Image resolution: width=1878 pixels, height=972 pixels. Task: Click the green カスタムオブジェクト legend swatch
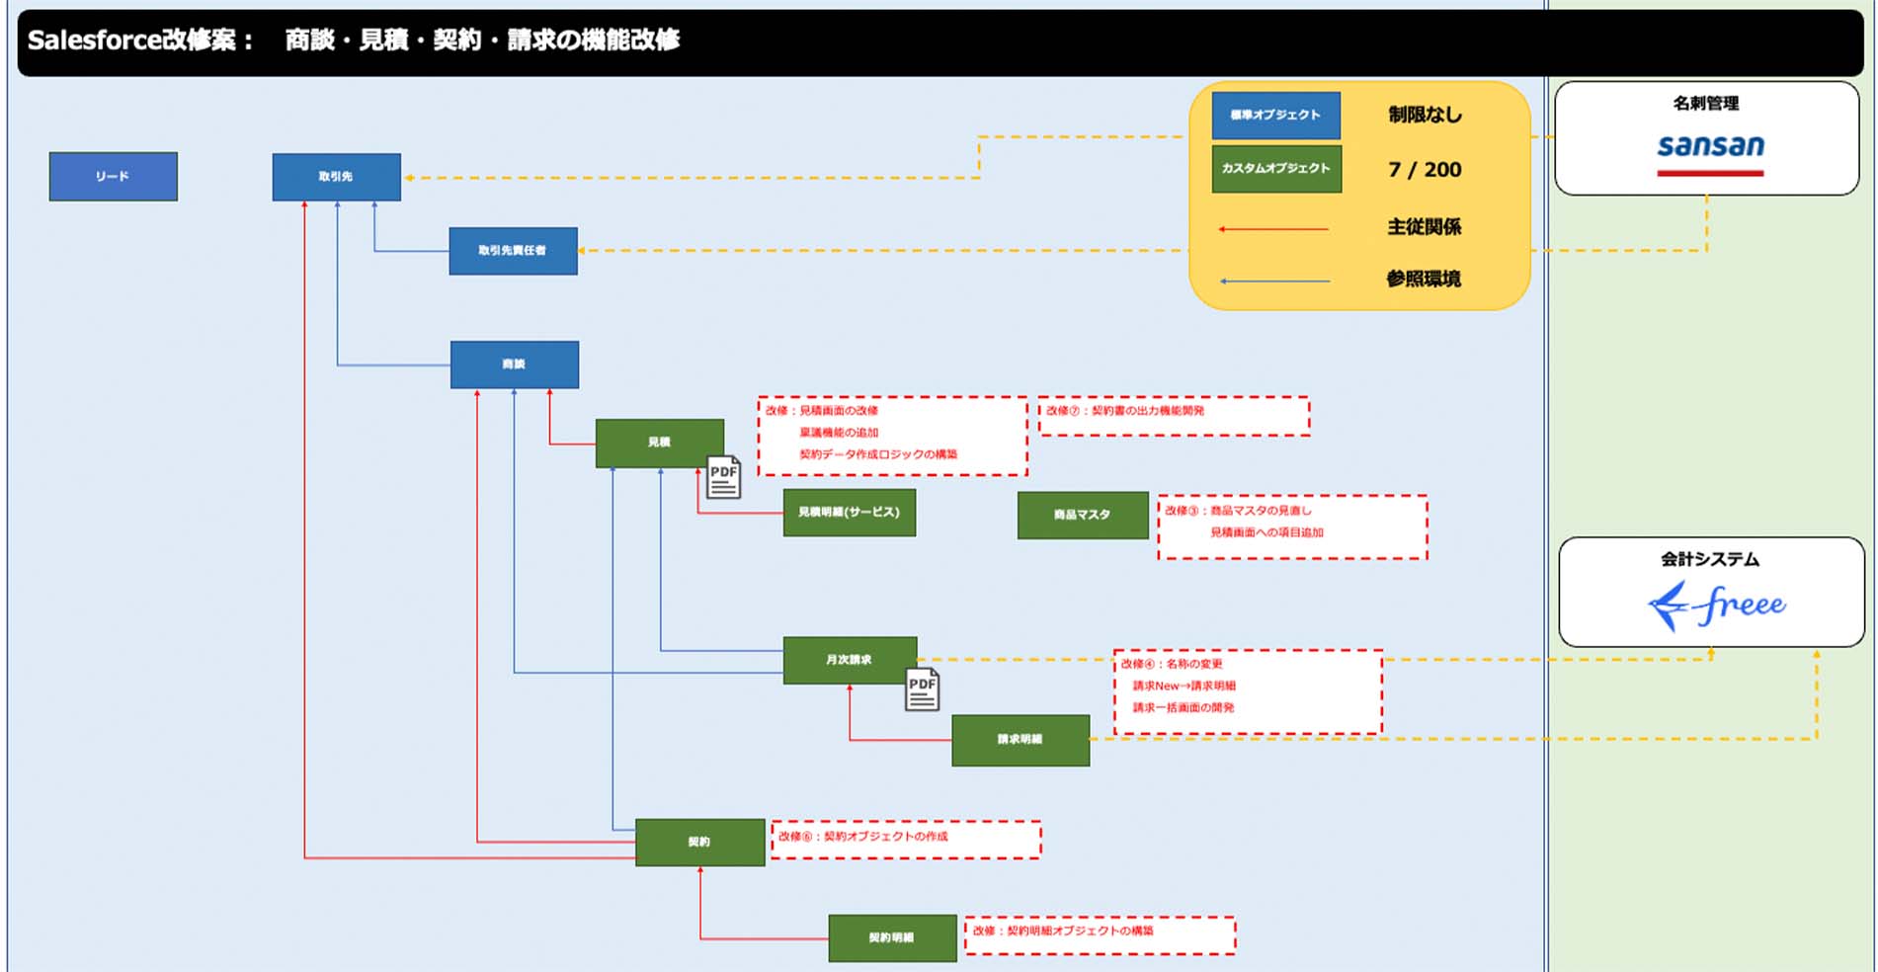coord(1276,169)
